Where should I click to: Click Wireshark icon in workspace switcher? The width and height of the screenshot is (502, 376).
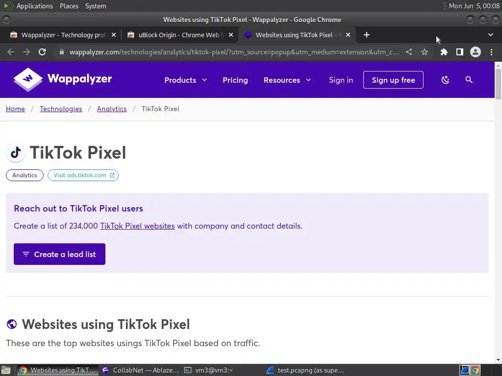tap(465, 370)
